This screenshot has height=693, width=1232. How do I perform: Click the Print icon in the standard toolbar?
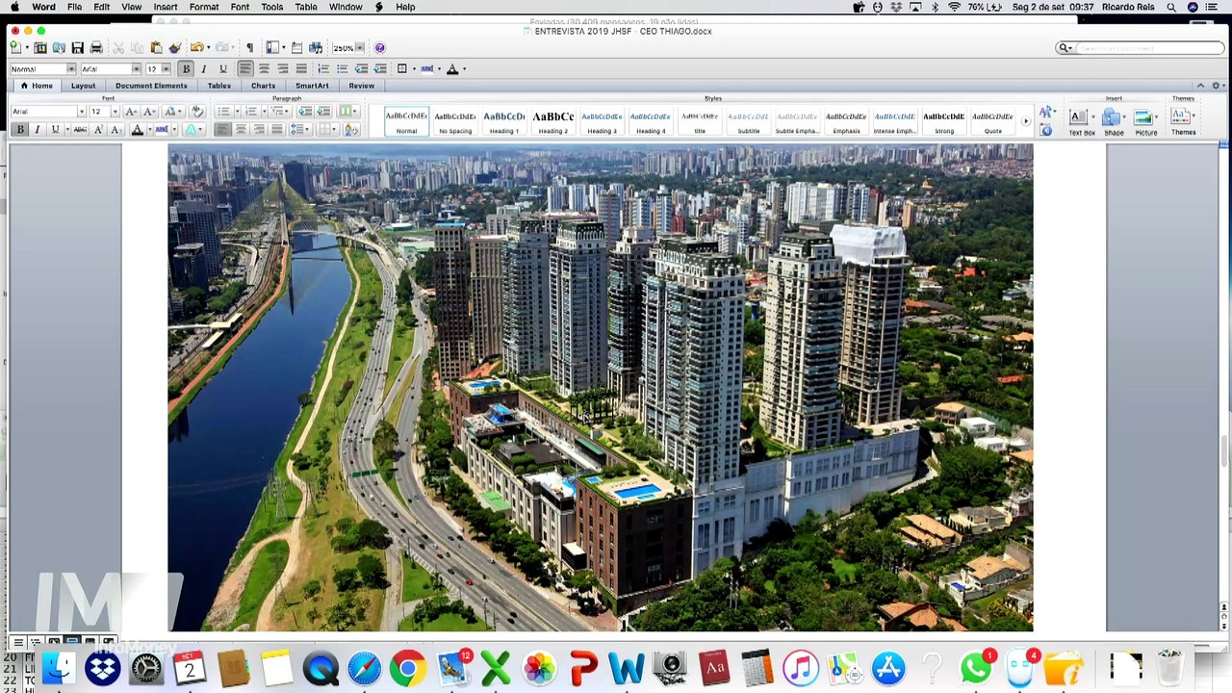point(96,48)
